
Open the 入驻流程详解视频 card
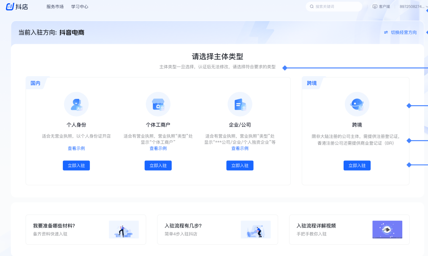(349, 229)
